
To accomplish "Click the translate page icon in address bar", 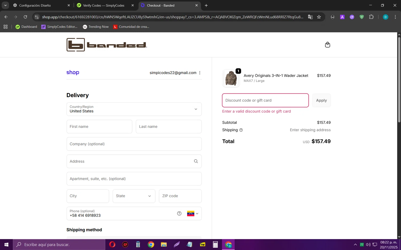I will 310,17.
